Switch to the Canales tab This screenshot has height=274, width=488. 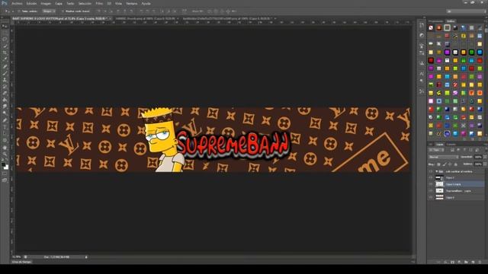451,145
